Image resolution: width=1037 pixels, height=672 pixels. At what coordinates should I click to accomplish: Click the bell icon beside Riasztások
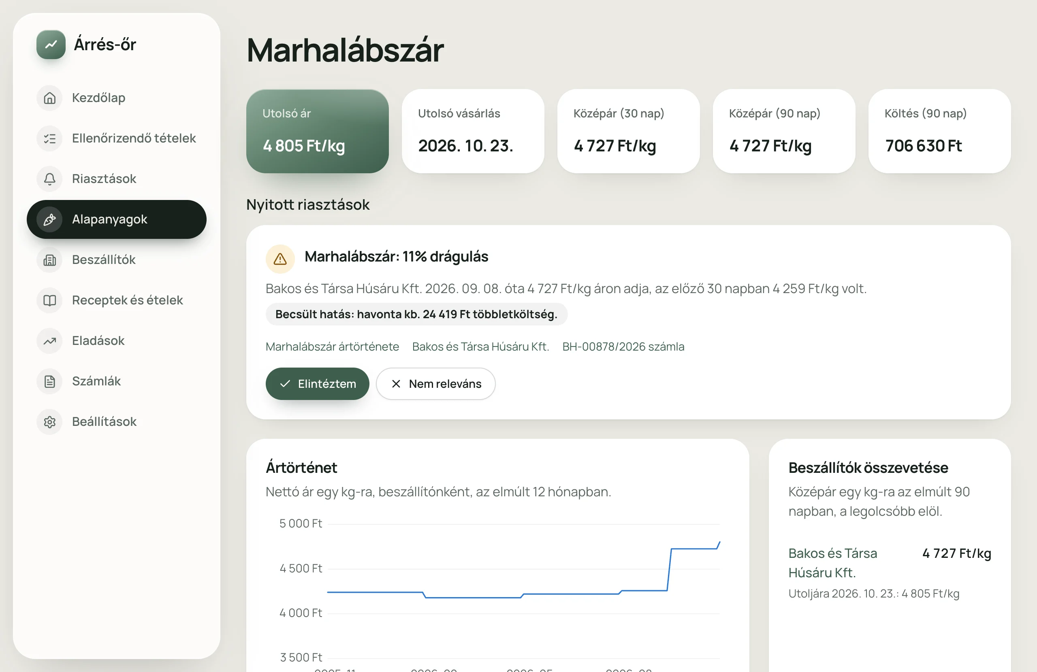click(50, 179)
